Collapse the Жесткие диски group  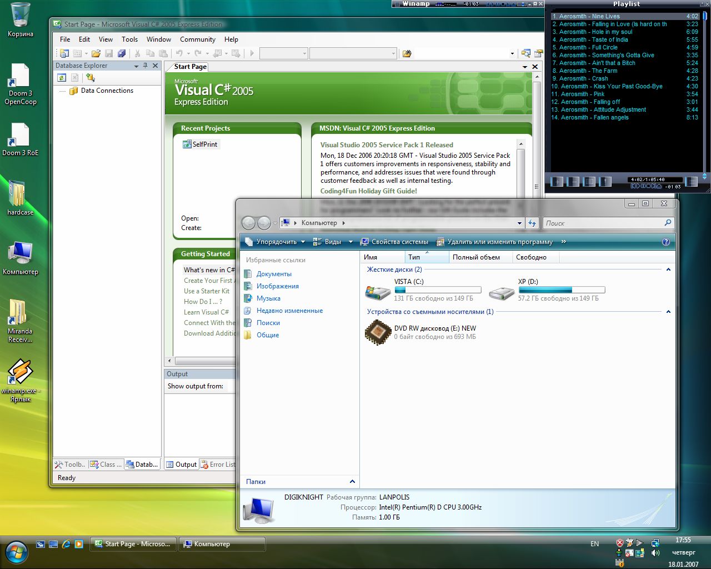668,269
